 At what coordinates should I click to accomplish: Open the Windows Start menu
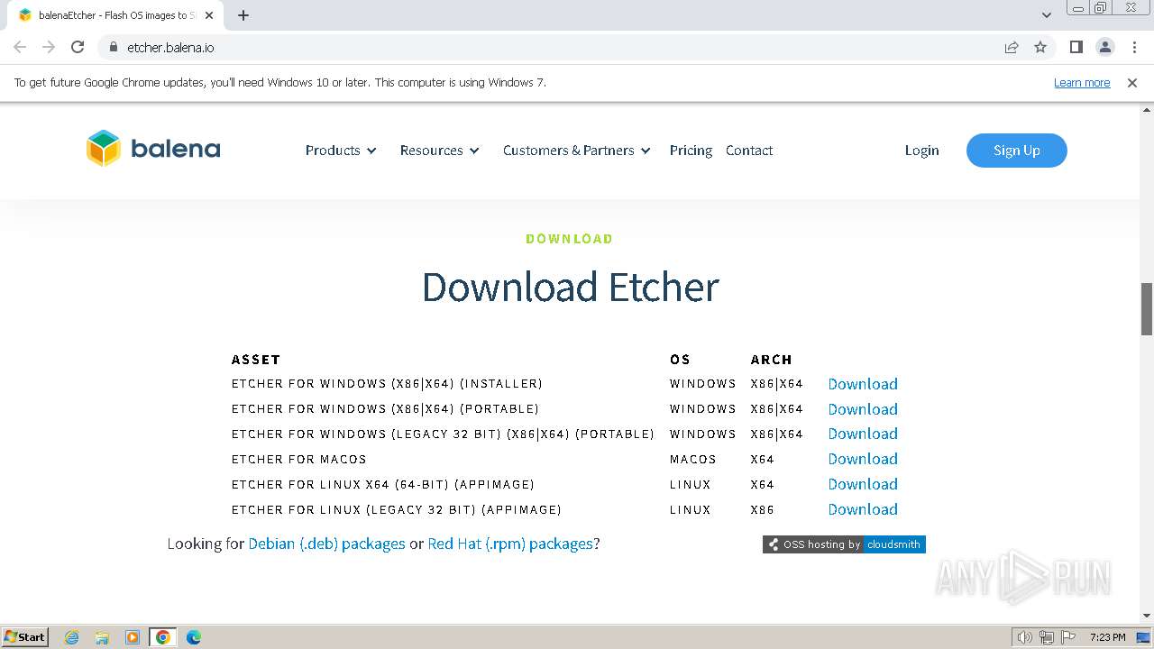tap(25, 636)
